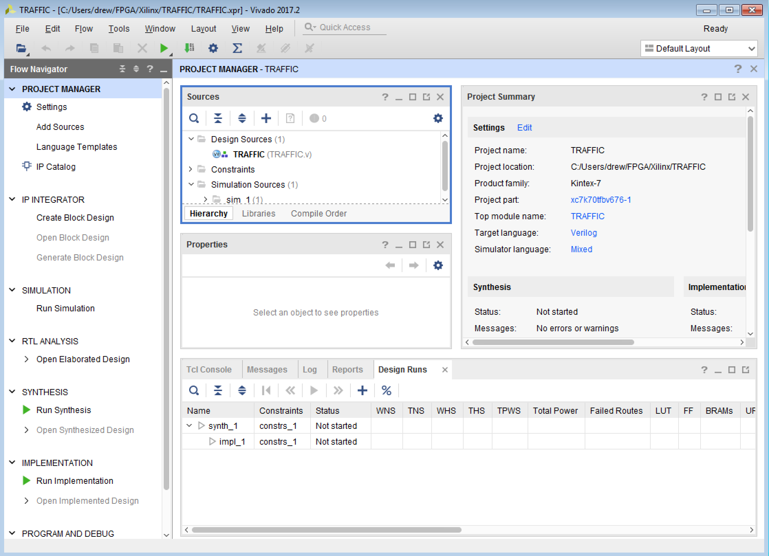Collapse SIMULATION section
Image resolution: width=769 pixels, height=556 pixels.
12,290
